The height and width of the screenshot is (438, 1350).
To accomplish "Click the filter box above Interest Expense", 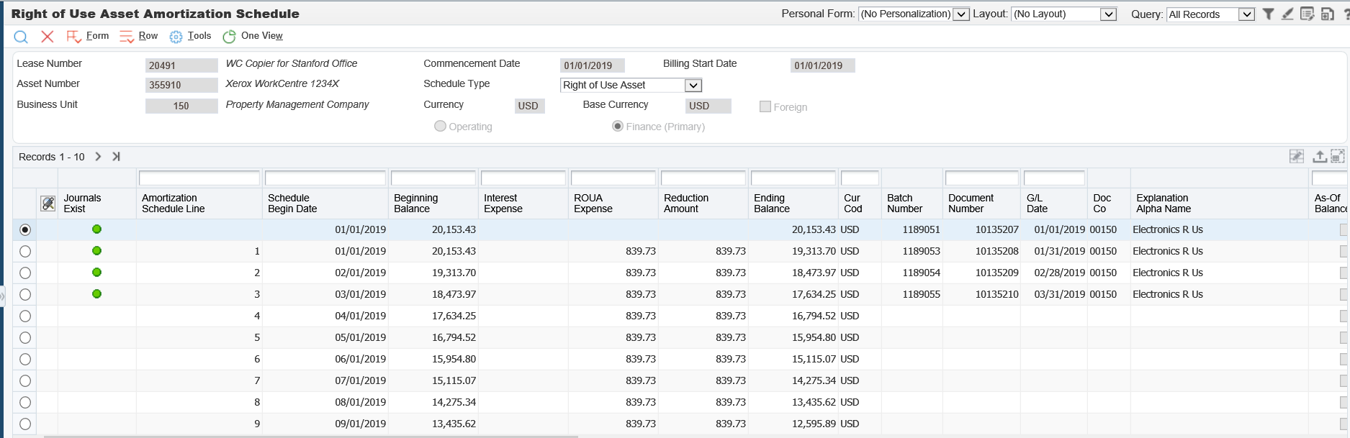I will click(523, 178).
